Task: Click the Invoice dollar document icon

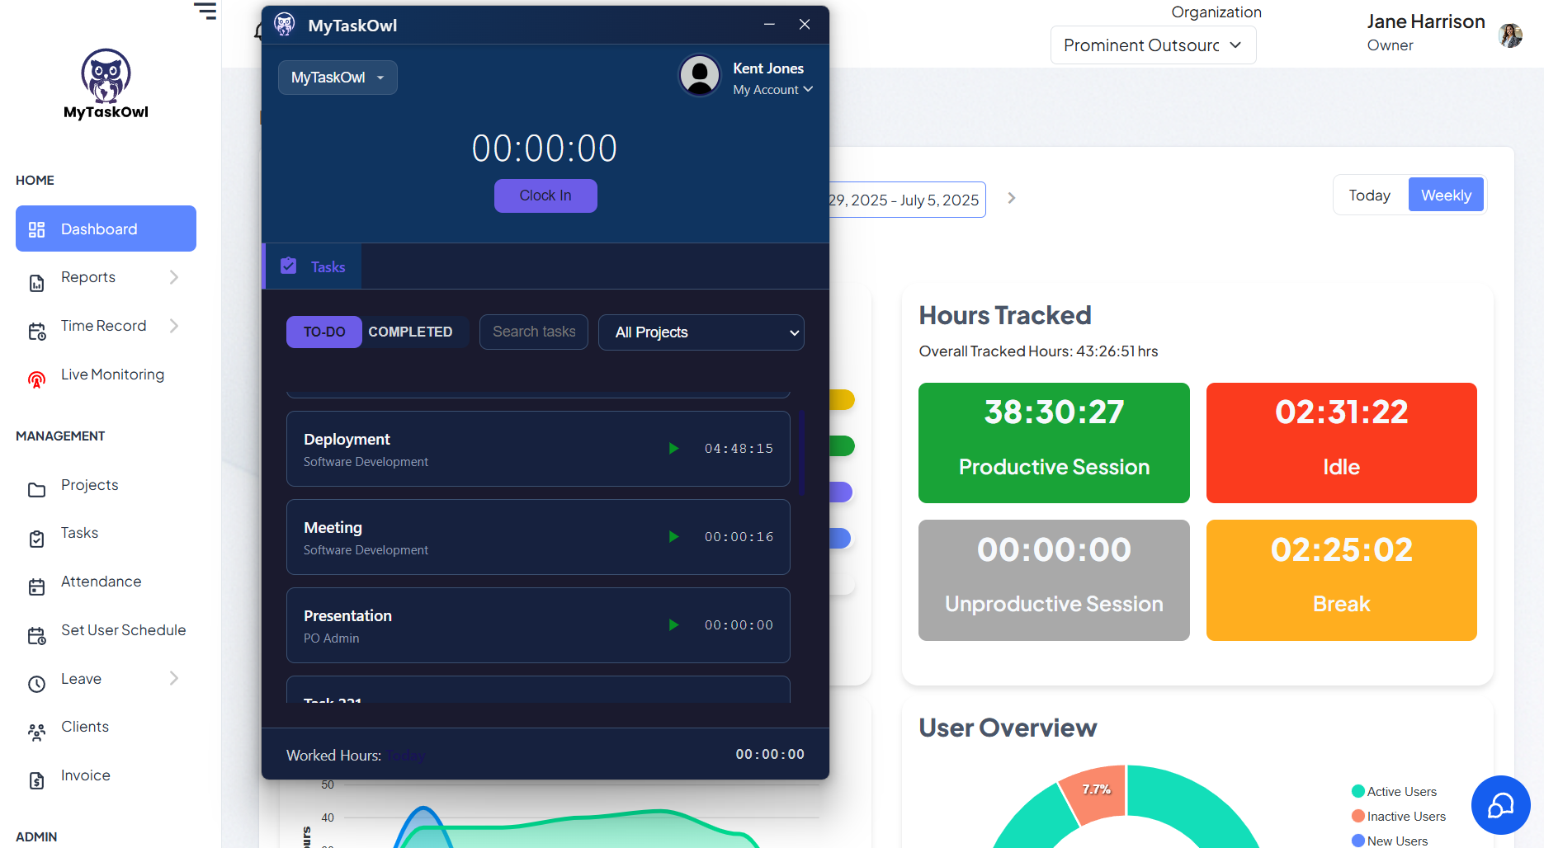Action: 36,780
